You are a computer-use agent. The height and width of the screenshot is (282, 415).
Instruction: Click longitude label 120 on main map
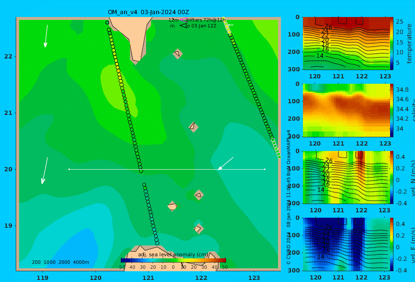click(x=95, y=278)
